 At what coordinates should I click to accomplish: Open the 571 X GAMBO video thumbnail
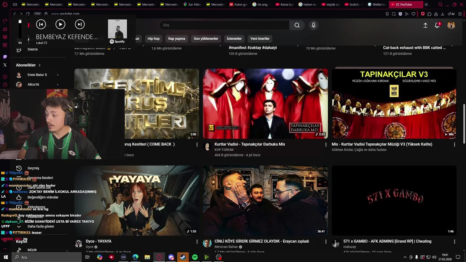394,201
